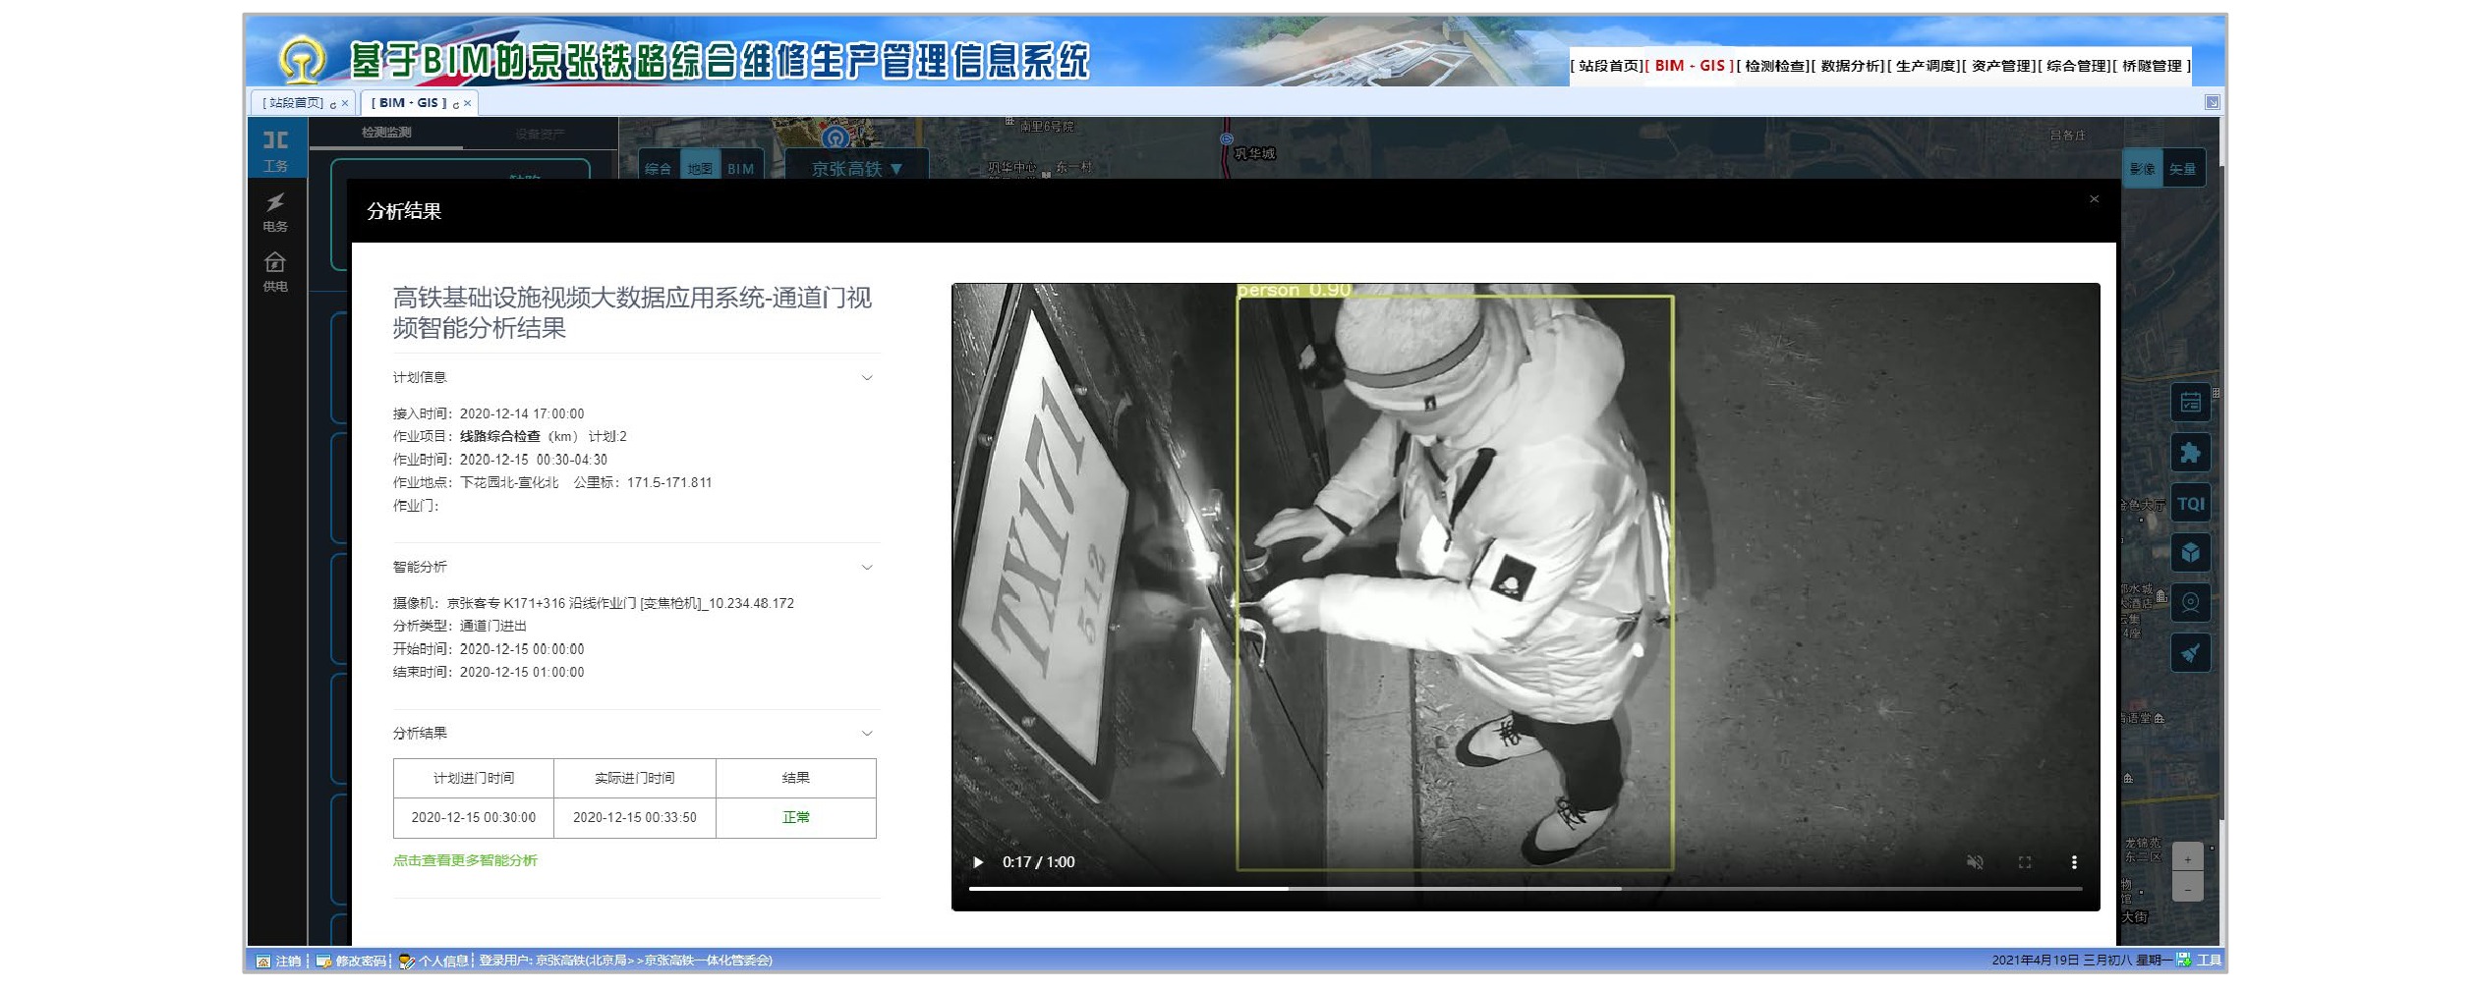Click the 修改密码 icon in status bar

pos(323,961)
